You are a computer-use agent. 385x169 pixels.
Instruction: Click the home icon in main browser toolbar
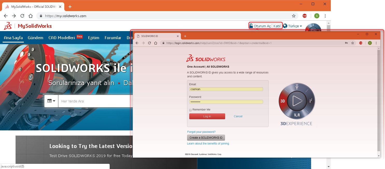tap(31, 16)
